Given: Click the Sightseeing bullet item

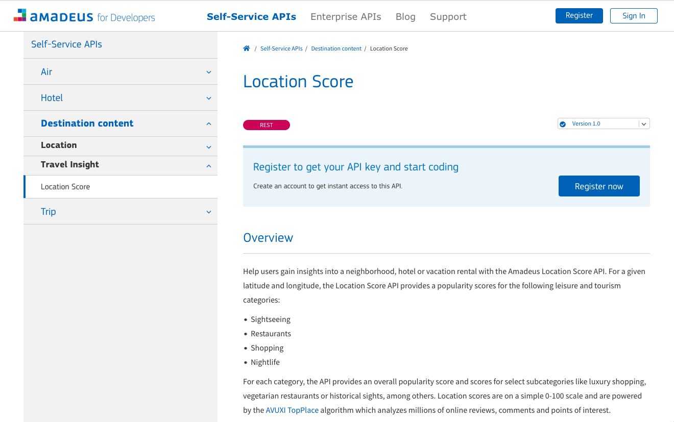Looking at the screenshot, I should tap(271, 319).
